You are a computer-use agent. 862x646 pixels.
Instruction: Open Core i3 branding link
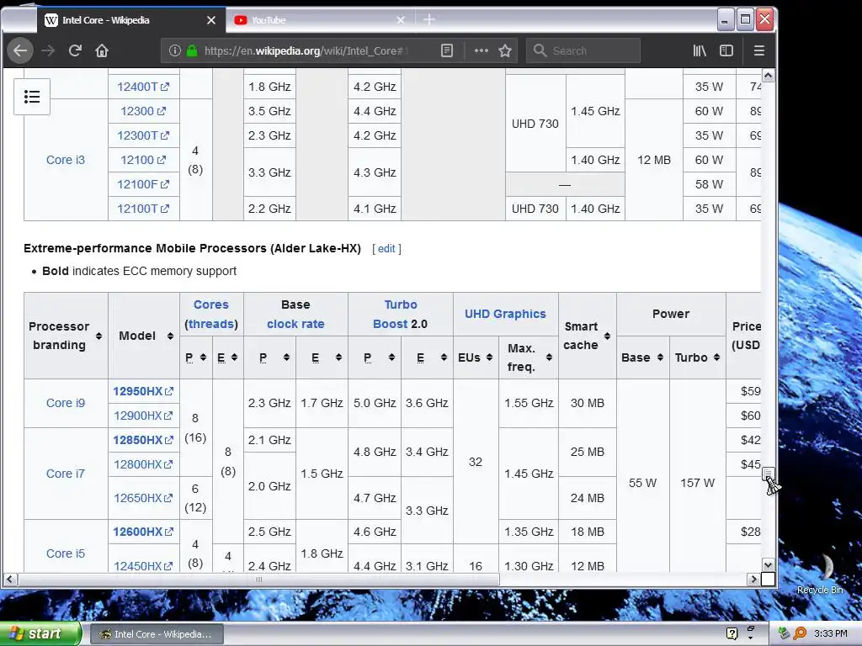tap(66, 160)
